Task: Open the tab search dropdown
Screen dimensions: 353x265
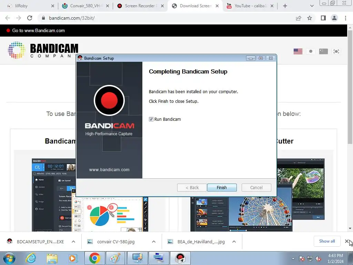Action: [312, 6]
